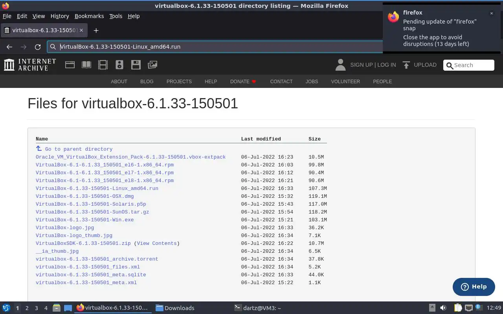This screenshot has height=314, width=503.
Task: Open the Tools menu
Action: pyautogui.click(x=116, y=16)
